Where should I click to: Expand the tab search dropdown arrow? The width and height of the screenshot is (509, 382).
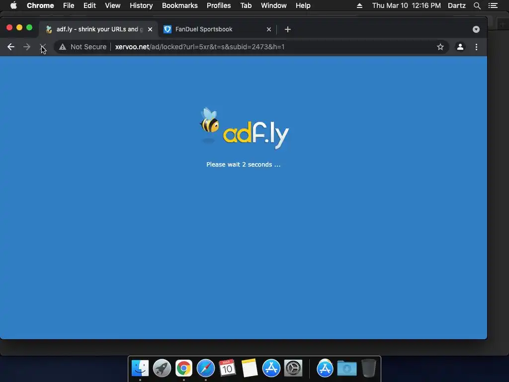(476, 29)
